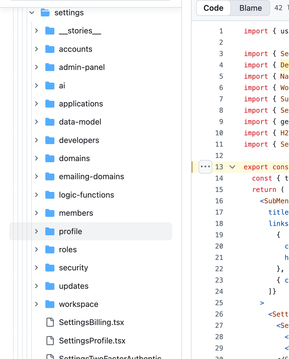The image size is (289, 359).
Task: Expand the members folder chevron
Action: 36,213
